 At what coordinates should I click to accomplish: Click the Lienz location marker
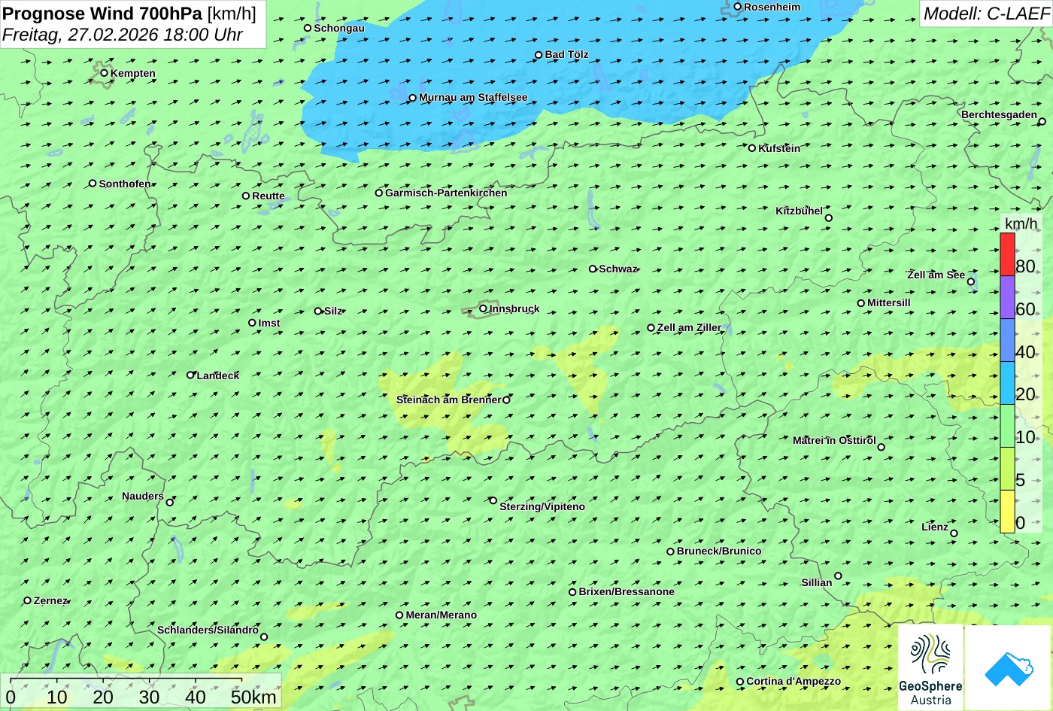click(x=954, y=533)
